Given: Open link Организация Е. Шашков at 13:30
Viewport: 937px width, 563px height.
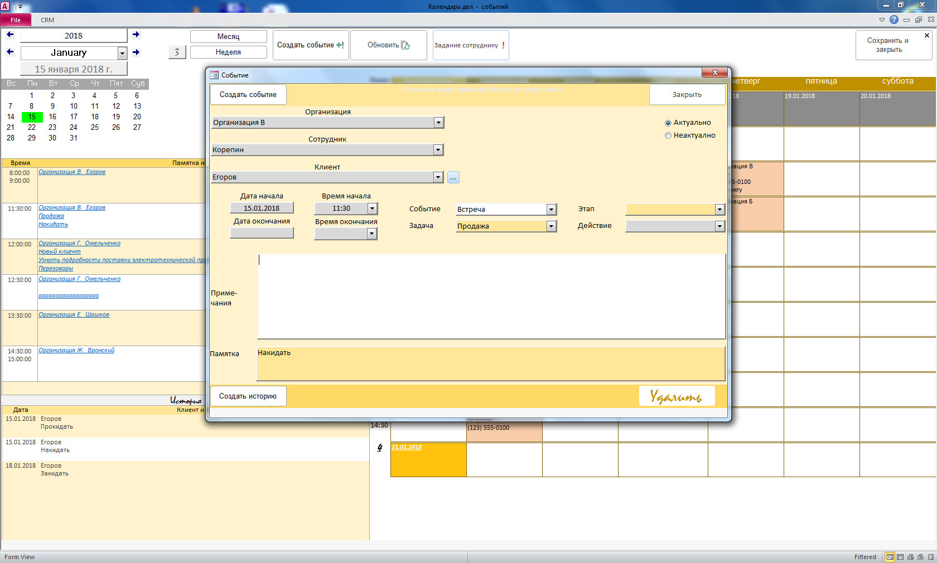Looking at the screenshot, I should [x=74, y=315].
